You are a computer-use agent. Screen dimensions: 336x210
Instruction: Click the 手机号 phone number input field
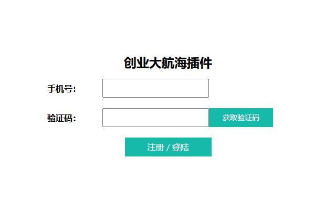[155, 88]
